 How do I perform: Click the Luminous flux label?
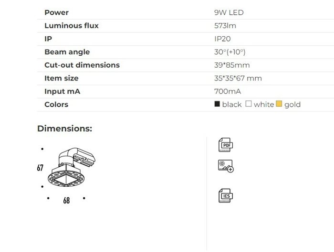[72, 26]
